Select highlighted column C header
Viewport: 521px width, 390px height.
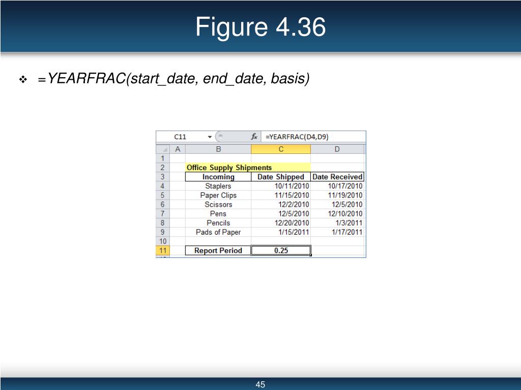281,149
